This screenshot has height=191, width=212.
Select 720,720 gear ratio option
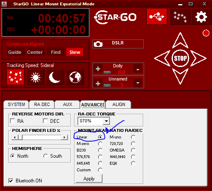pyautogui.click(x=133, y=144)
